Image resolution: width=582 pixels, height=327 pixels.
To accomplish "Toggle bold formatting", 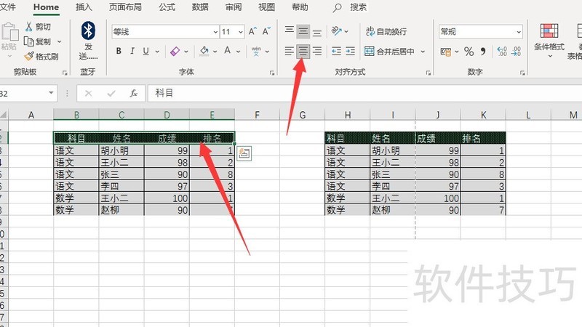I will coord(119,51).
